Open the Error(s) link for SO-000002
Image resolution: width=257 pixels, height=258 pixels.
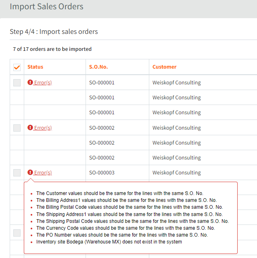(x=43, y=128)
